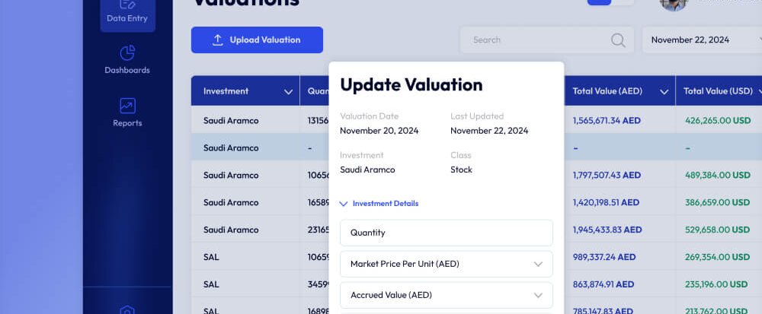The image size is (762, 314).
Task: Click the upload arrow icon
Action: coord(217,40)
